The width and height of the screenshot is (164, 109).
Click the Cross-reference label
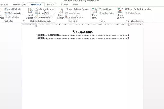[76, 17]
